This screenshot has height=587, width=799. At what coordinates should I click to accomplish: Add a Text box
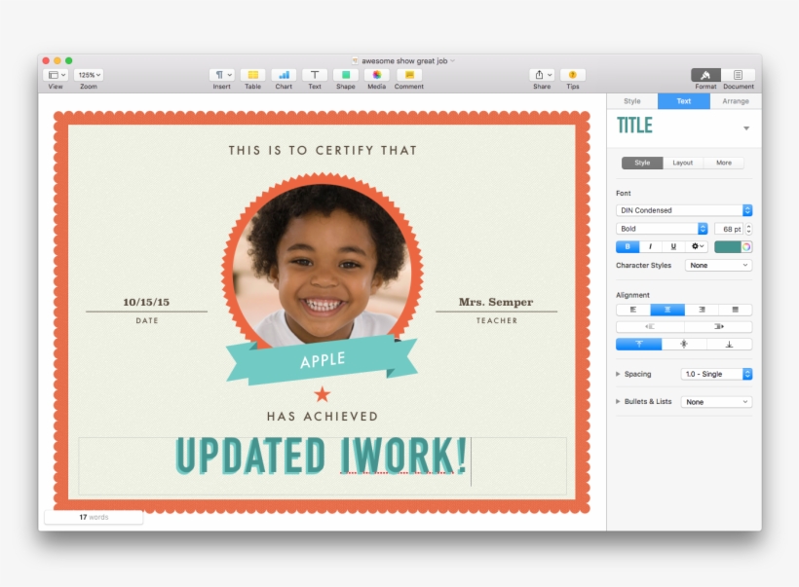coord(315,76)
